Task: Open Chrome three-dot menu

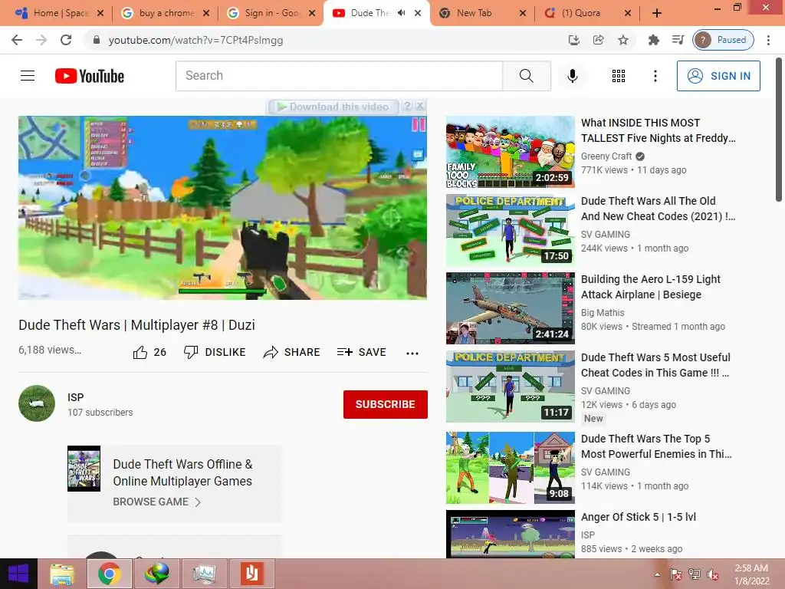Action: pos(768,40)
